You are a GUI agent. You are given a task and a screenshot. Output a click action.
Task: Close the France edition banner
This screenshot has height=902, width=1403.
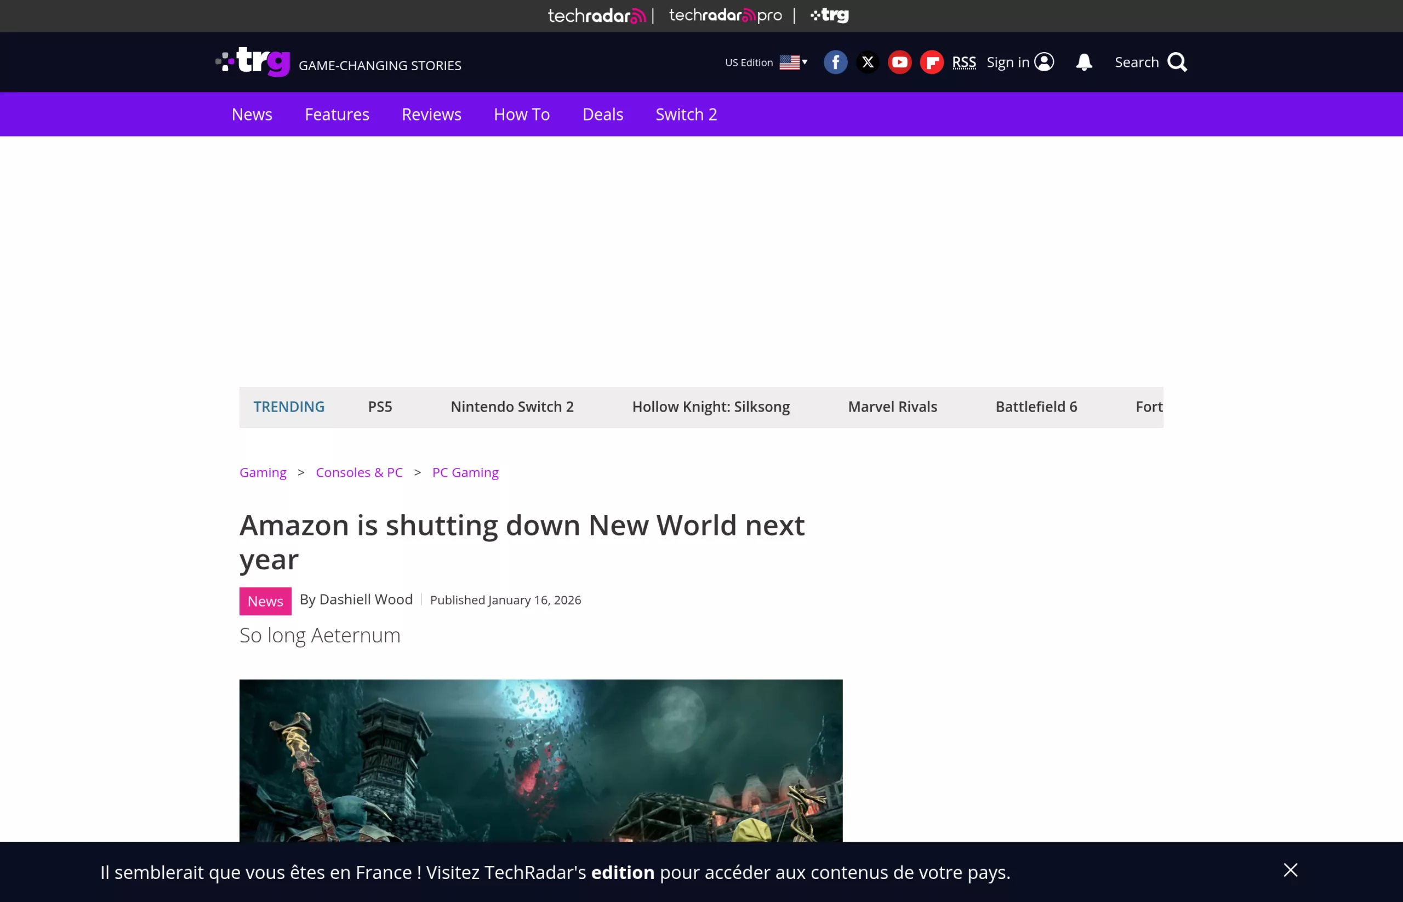click(1291, 870)
